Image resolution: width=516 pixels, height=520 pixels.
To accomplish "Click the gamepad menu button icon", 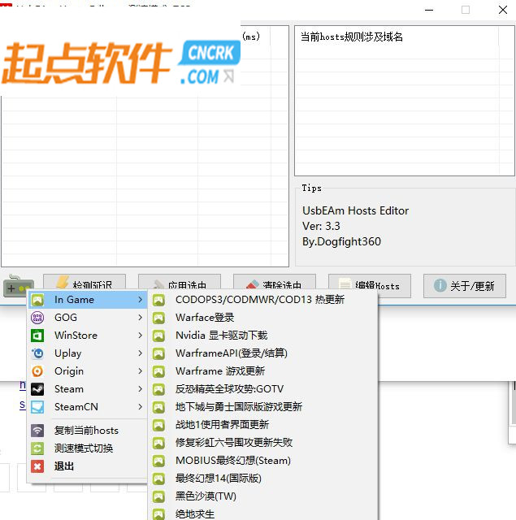I will 18,286.
